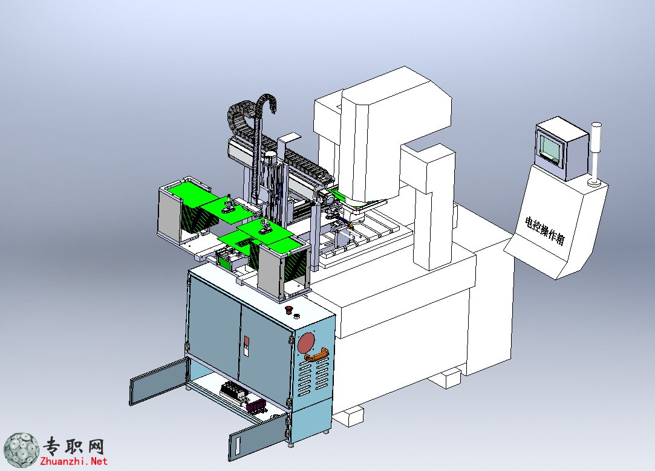655x471 pixels.
Task: Pick the open lower-left cabinet door
Action: pyautogui.click(x=159, y=382)
